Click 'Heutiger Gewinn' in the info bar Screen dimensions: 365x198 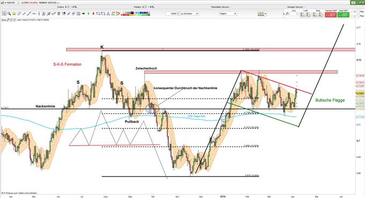click(x=295, y=7)
